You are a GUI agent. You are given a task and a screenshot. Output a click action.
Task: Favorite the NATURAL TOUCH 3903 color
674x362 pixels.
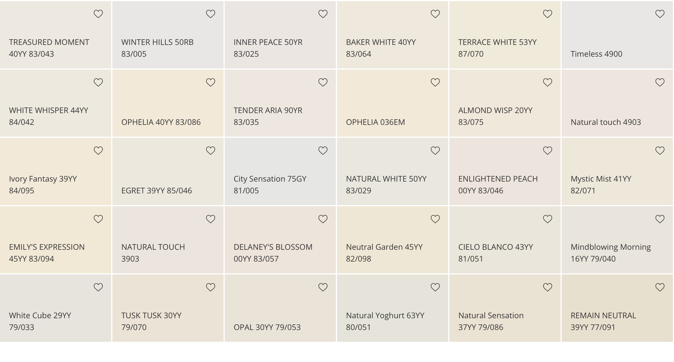[210, 219]
